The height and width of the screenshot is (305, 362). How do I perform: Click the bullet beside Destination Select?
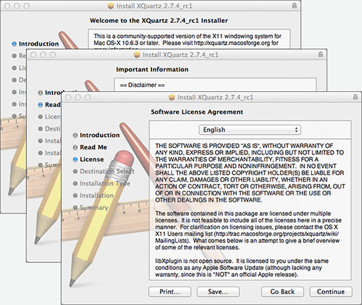point(75,171)
